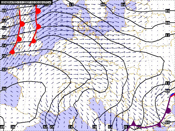Image resolution: width=175 pixels, height=131 pixels.
Task: Click the 20 isobar label on bottom edge
Action: tap(95, 127)
